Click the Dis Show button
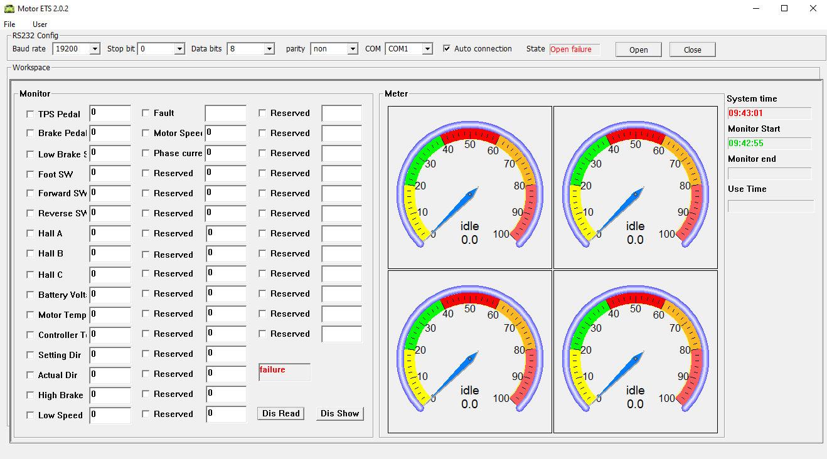 pyautogui.click(x=340, y=413)
